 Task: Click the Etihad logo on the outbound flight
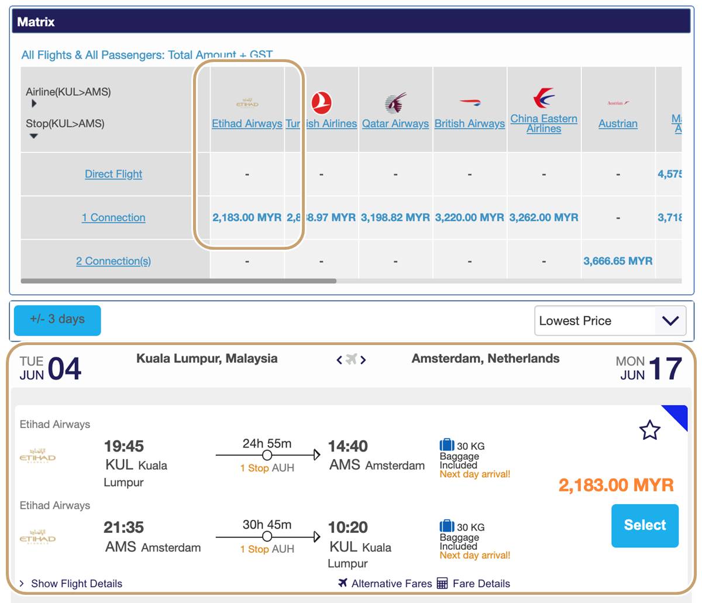(x=38, y=456)
